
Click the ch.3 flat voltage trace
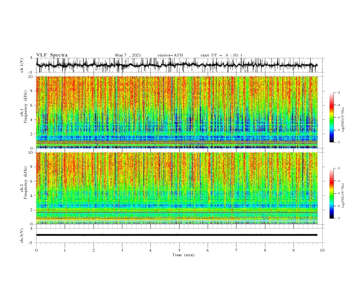click(176, 235)
